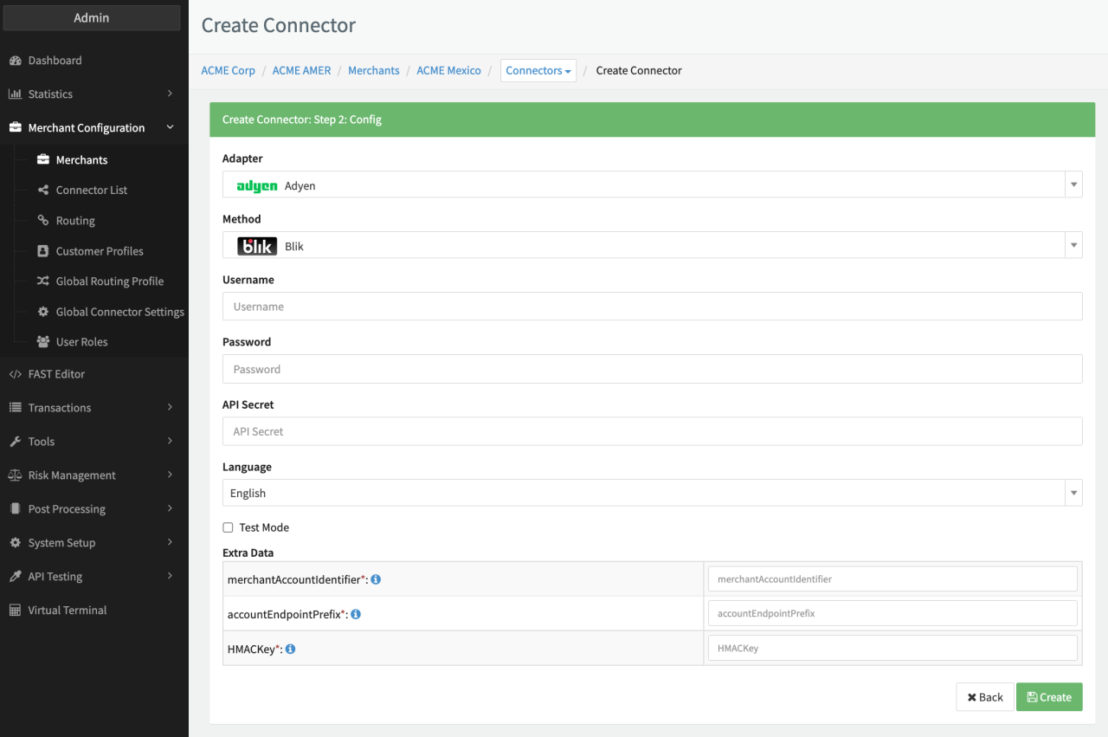Expand the Statistics sidebar menu
Screen dimensions: 1108x737
[91, 94]
